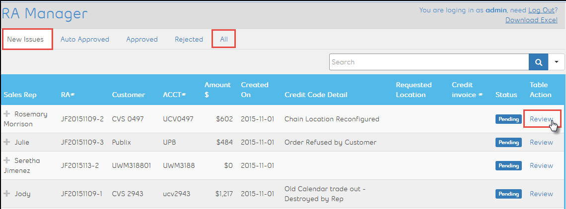Expand Jody's row with the plus icon
This screenshot has width=566, height=209.
(7, 194)
